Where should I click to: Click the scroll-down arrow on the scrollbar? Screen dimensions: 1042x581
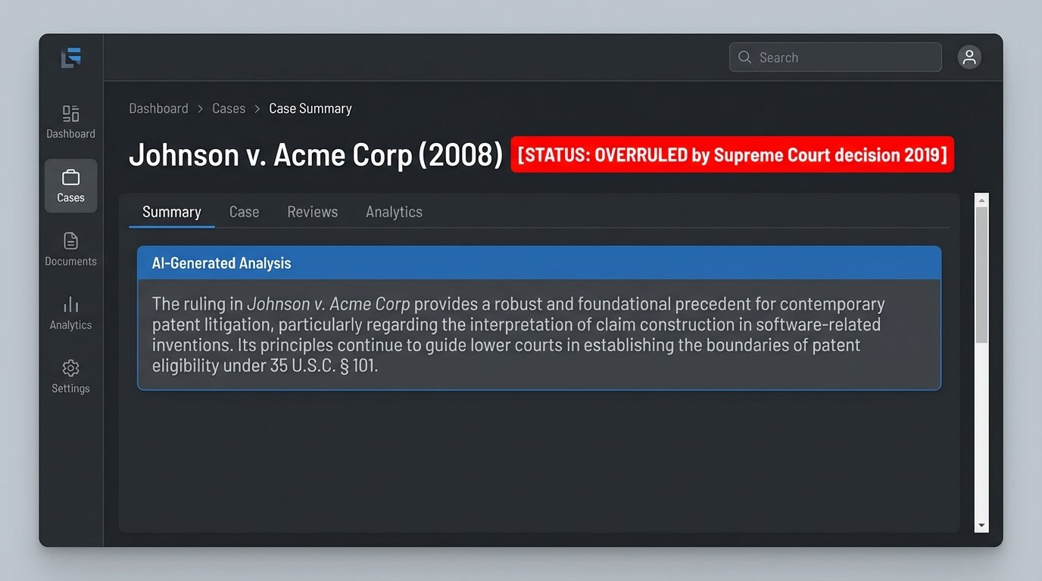click(x=981, y=524)
